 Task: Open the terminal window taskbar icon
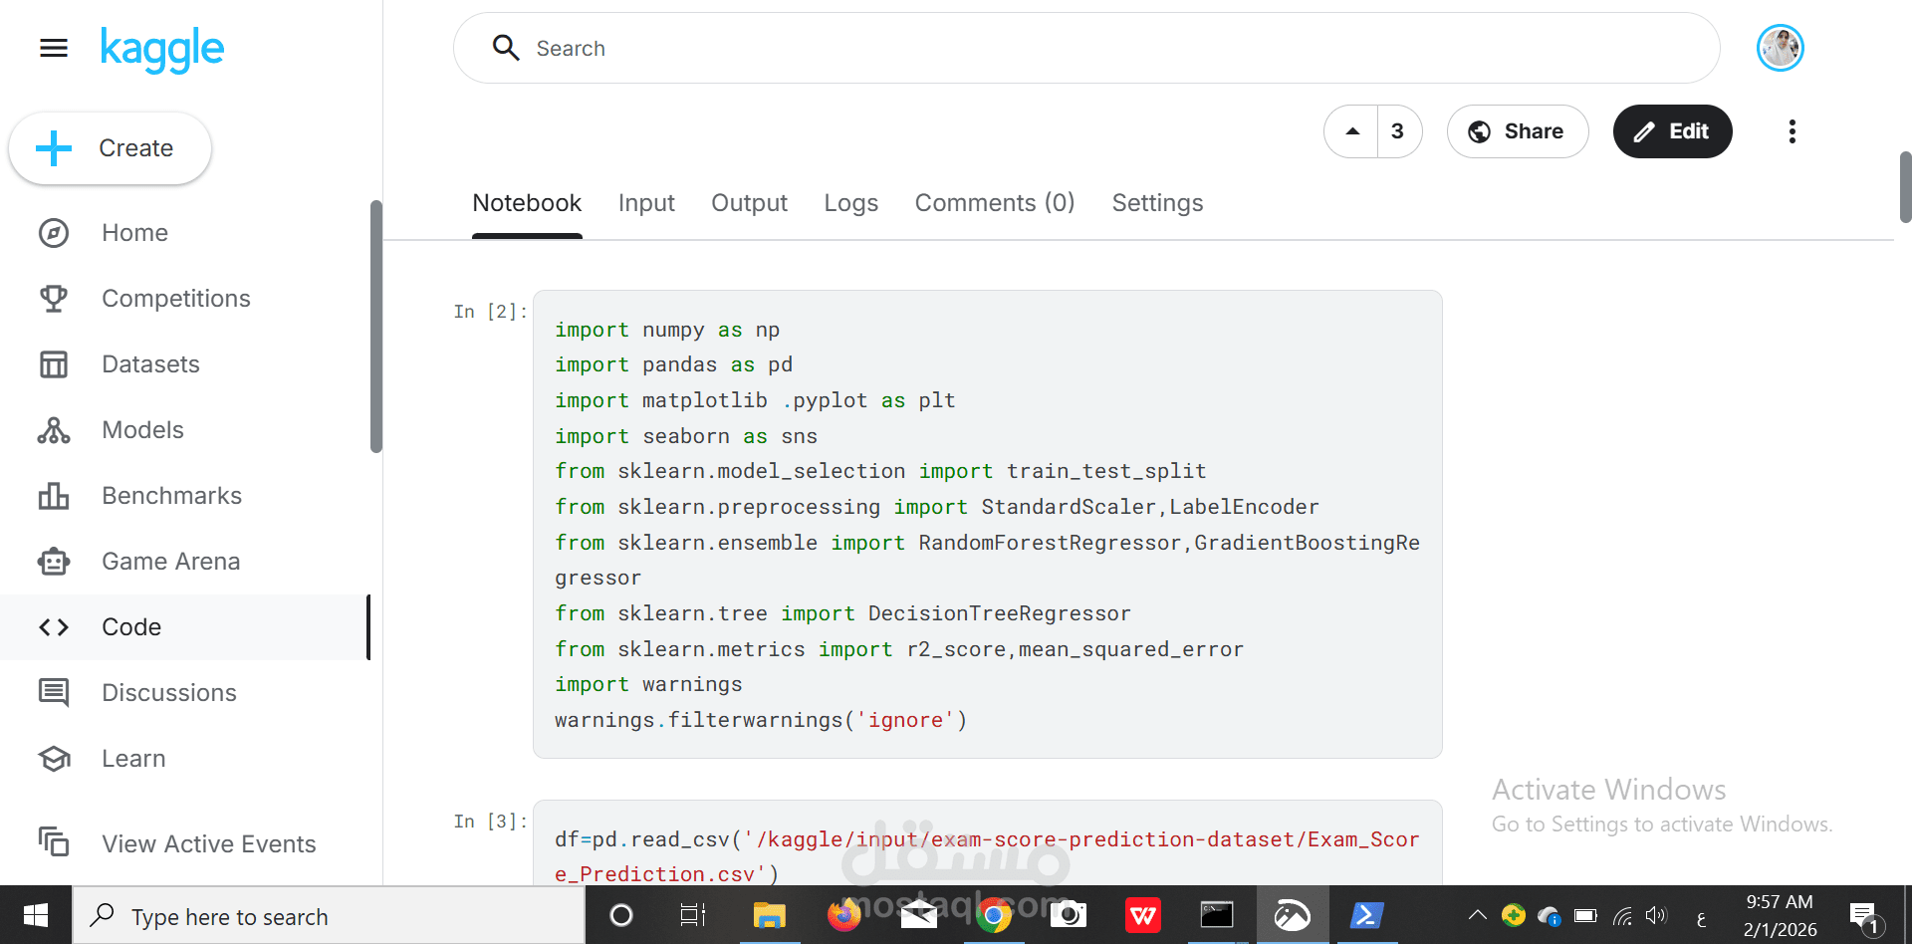1217,915
